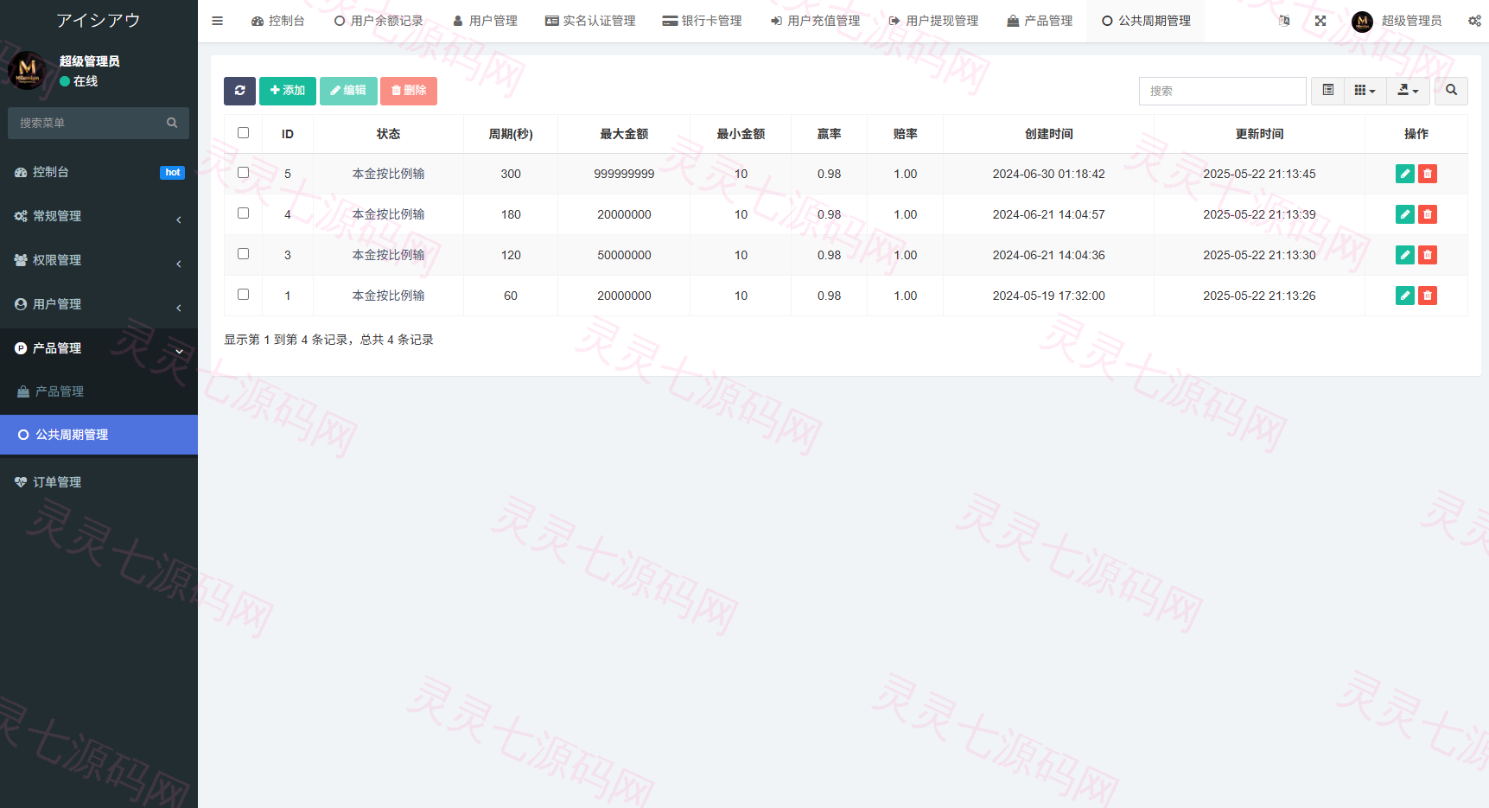
Task: Open 订单管理 in sidebar
Action: pyautogui.click(x=99, y=482)
